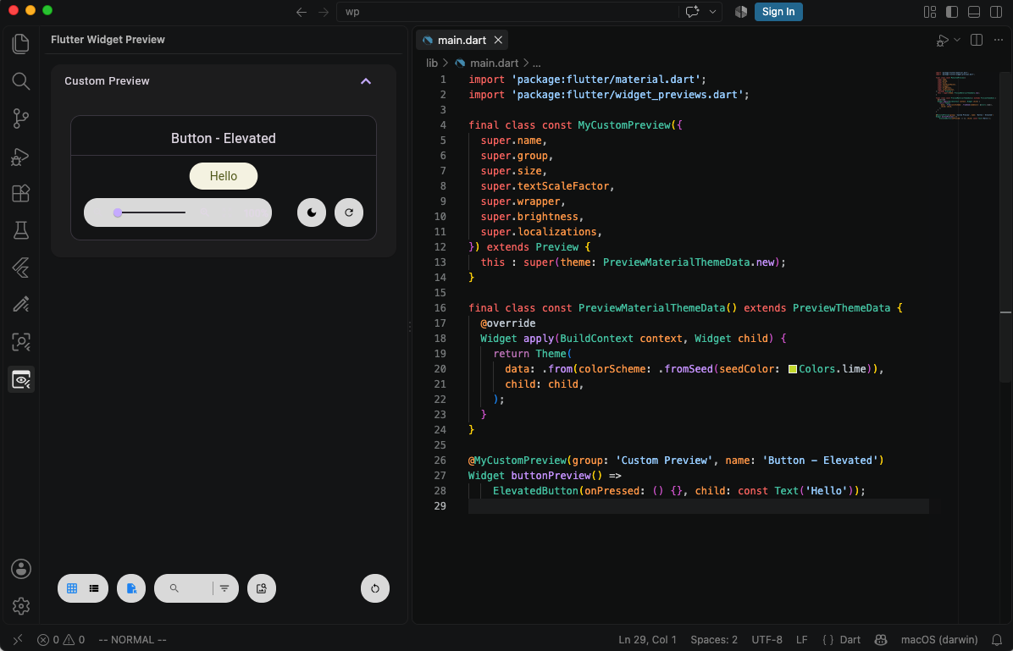Toggle dark mode moon in preview card
The height and width of the screenshot is (651, 1013).
[312, 212]
